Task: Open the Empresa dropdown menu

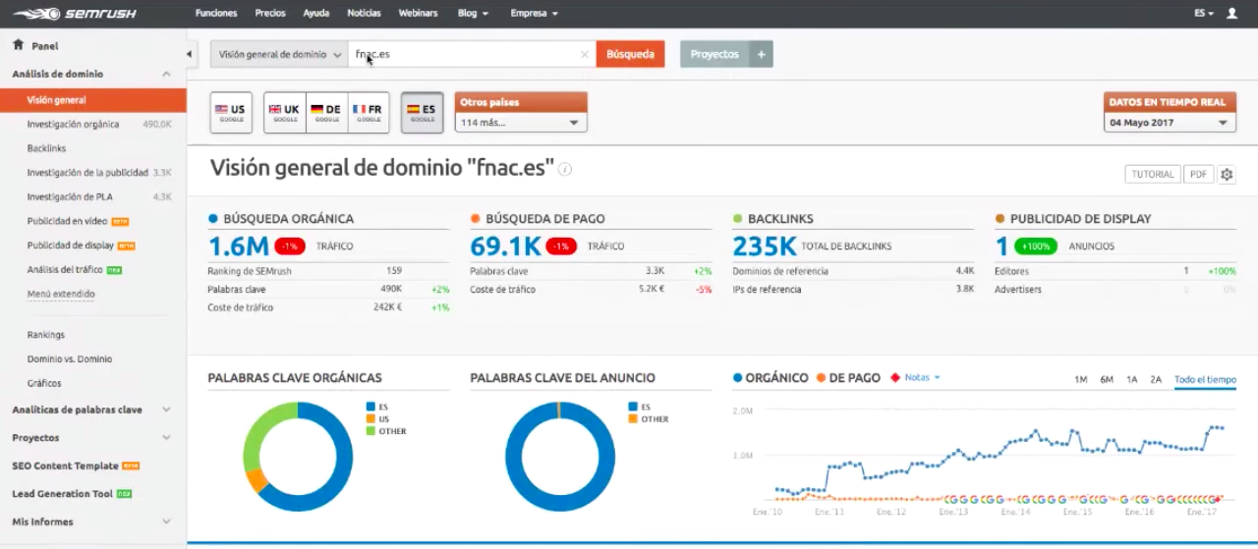Action: click(534, 14)
